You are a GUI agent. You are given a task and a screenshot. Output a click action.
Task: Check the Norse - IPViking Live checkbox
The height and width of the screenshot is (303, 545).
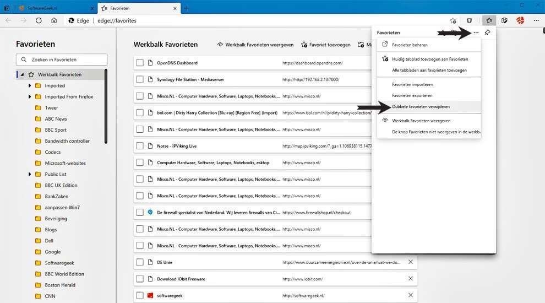coord(140,146)
